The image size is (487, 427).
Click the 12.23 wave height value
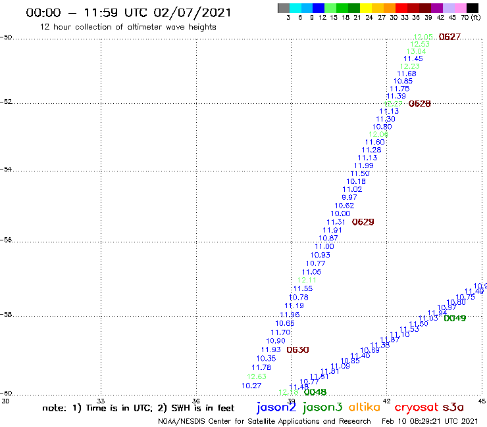[409, 66]
